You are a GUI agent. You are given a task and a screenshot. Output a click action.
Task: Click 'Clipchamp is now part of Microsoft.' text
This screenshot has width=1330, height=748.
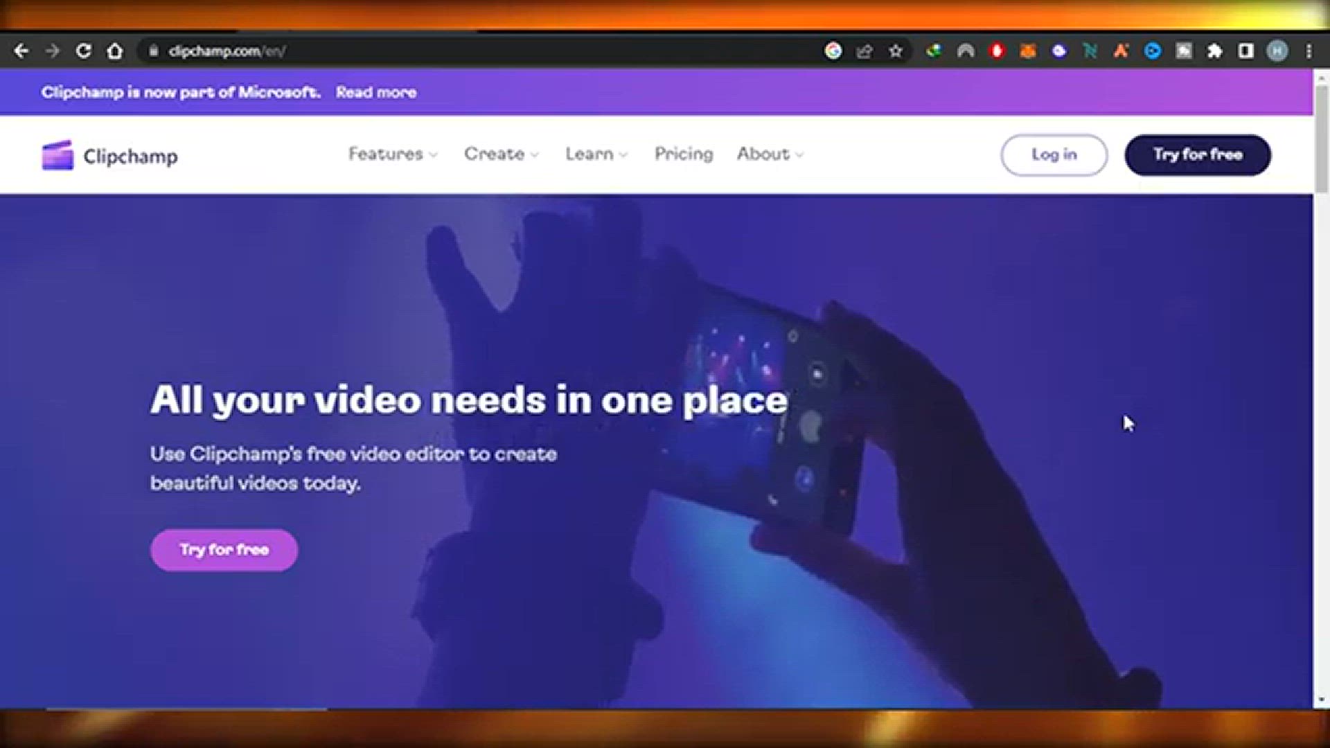pyautogui.click(x=181, y=92)
